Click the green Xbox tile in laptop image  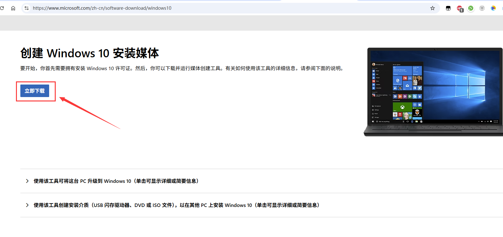pyautogui.click(x=402, y=107)
